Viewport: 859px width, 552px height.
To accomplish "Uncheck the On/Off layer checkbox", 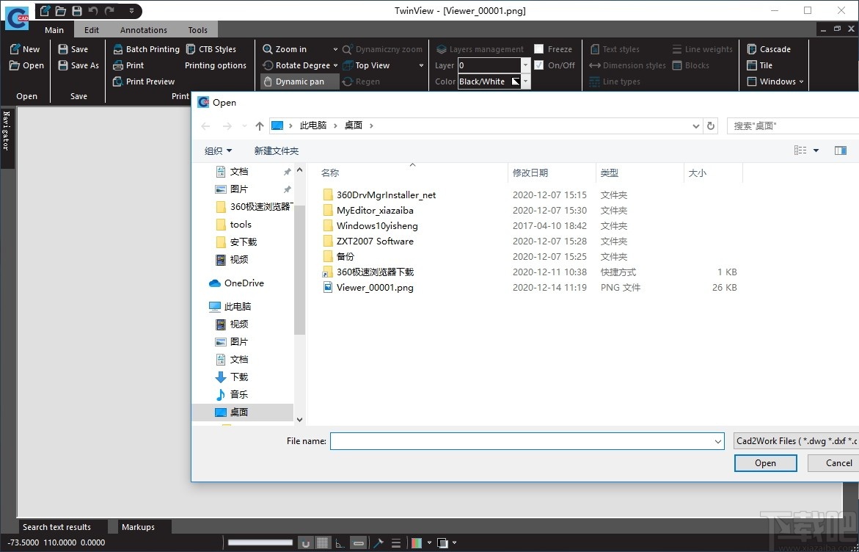I will (x=539, y=65).
